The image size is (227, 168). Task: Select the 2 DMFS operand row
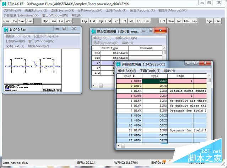(161, 86)
